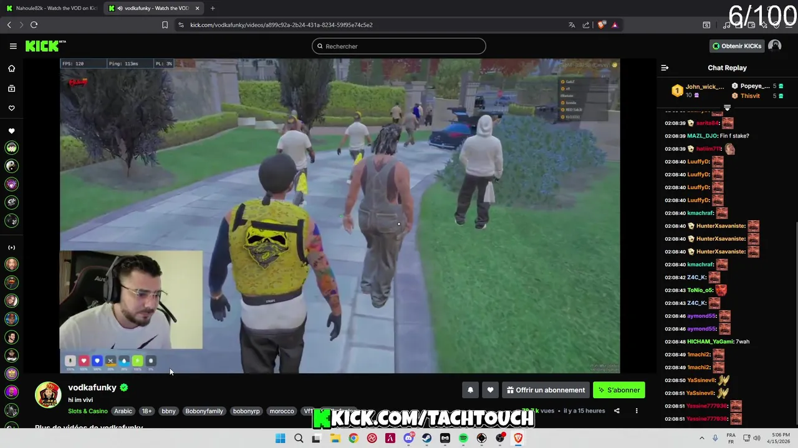Screen dimensions: 798x448
Task: Open the volume control in system tray
Action: point(757,438)
